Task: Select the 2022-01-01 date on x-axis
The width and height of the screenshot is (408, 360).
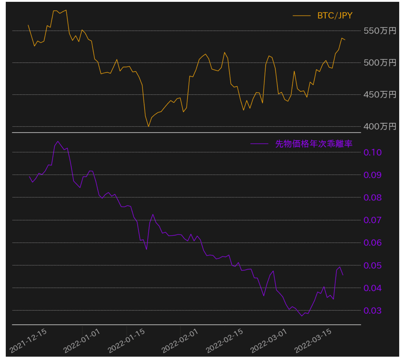Action: [x=82, y=341]
